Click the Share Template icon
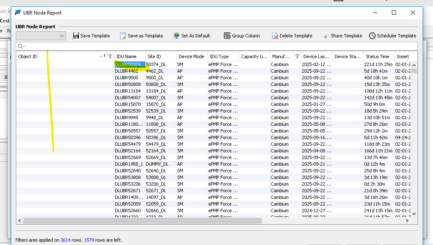433x245 pixels. (x=326, y=36)
